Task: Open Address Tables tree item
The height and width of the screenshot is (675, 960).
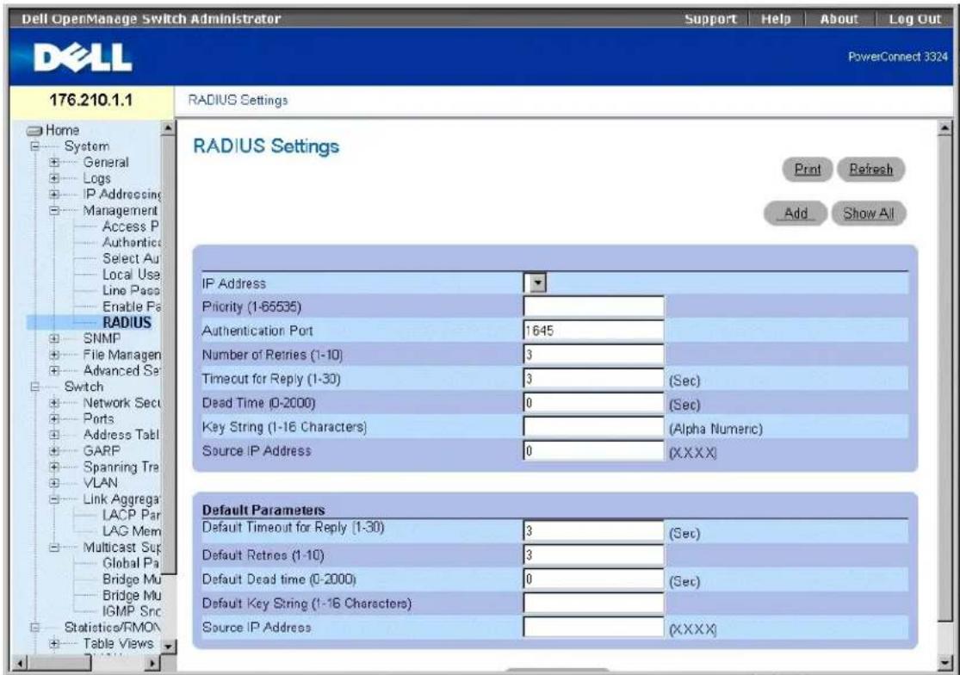Action: [121, 435]
